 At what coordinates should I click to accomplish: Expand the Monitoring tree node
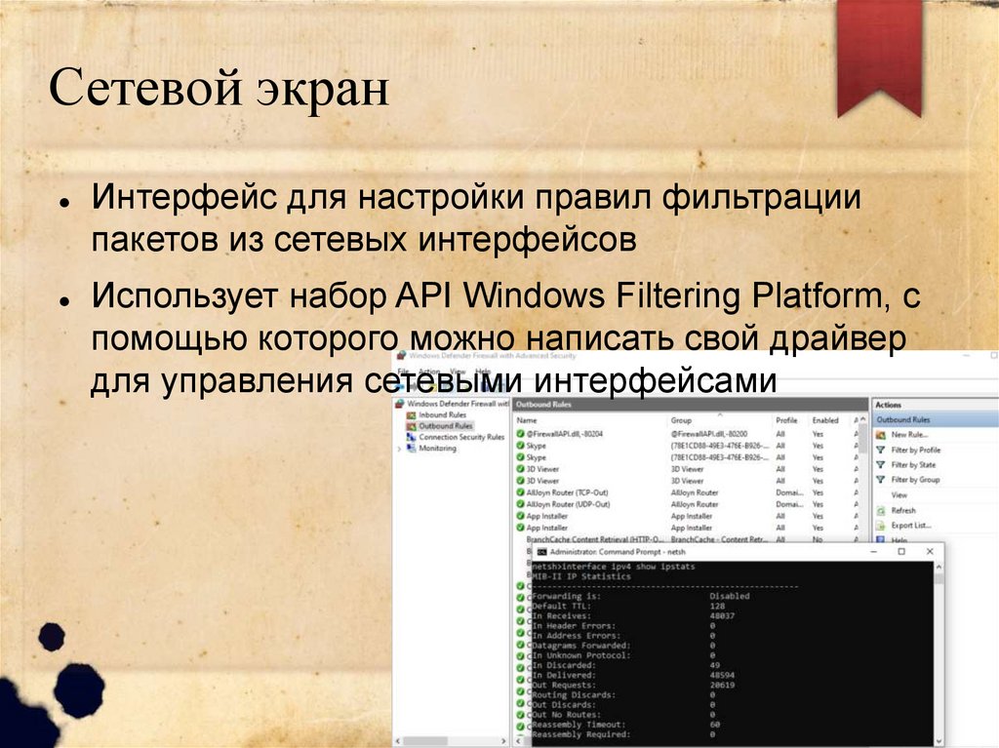click(x=399, y=449)
